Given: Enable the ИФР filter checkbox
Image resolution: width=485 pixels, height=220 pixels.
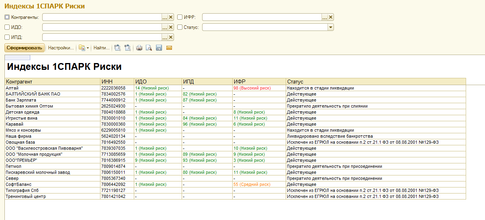Looking at the screenshot, I should [180, 17].
